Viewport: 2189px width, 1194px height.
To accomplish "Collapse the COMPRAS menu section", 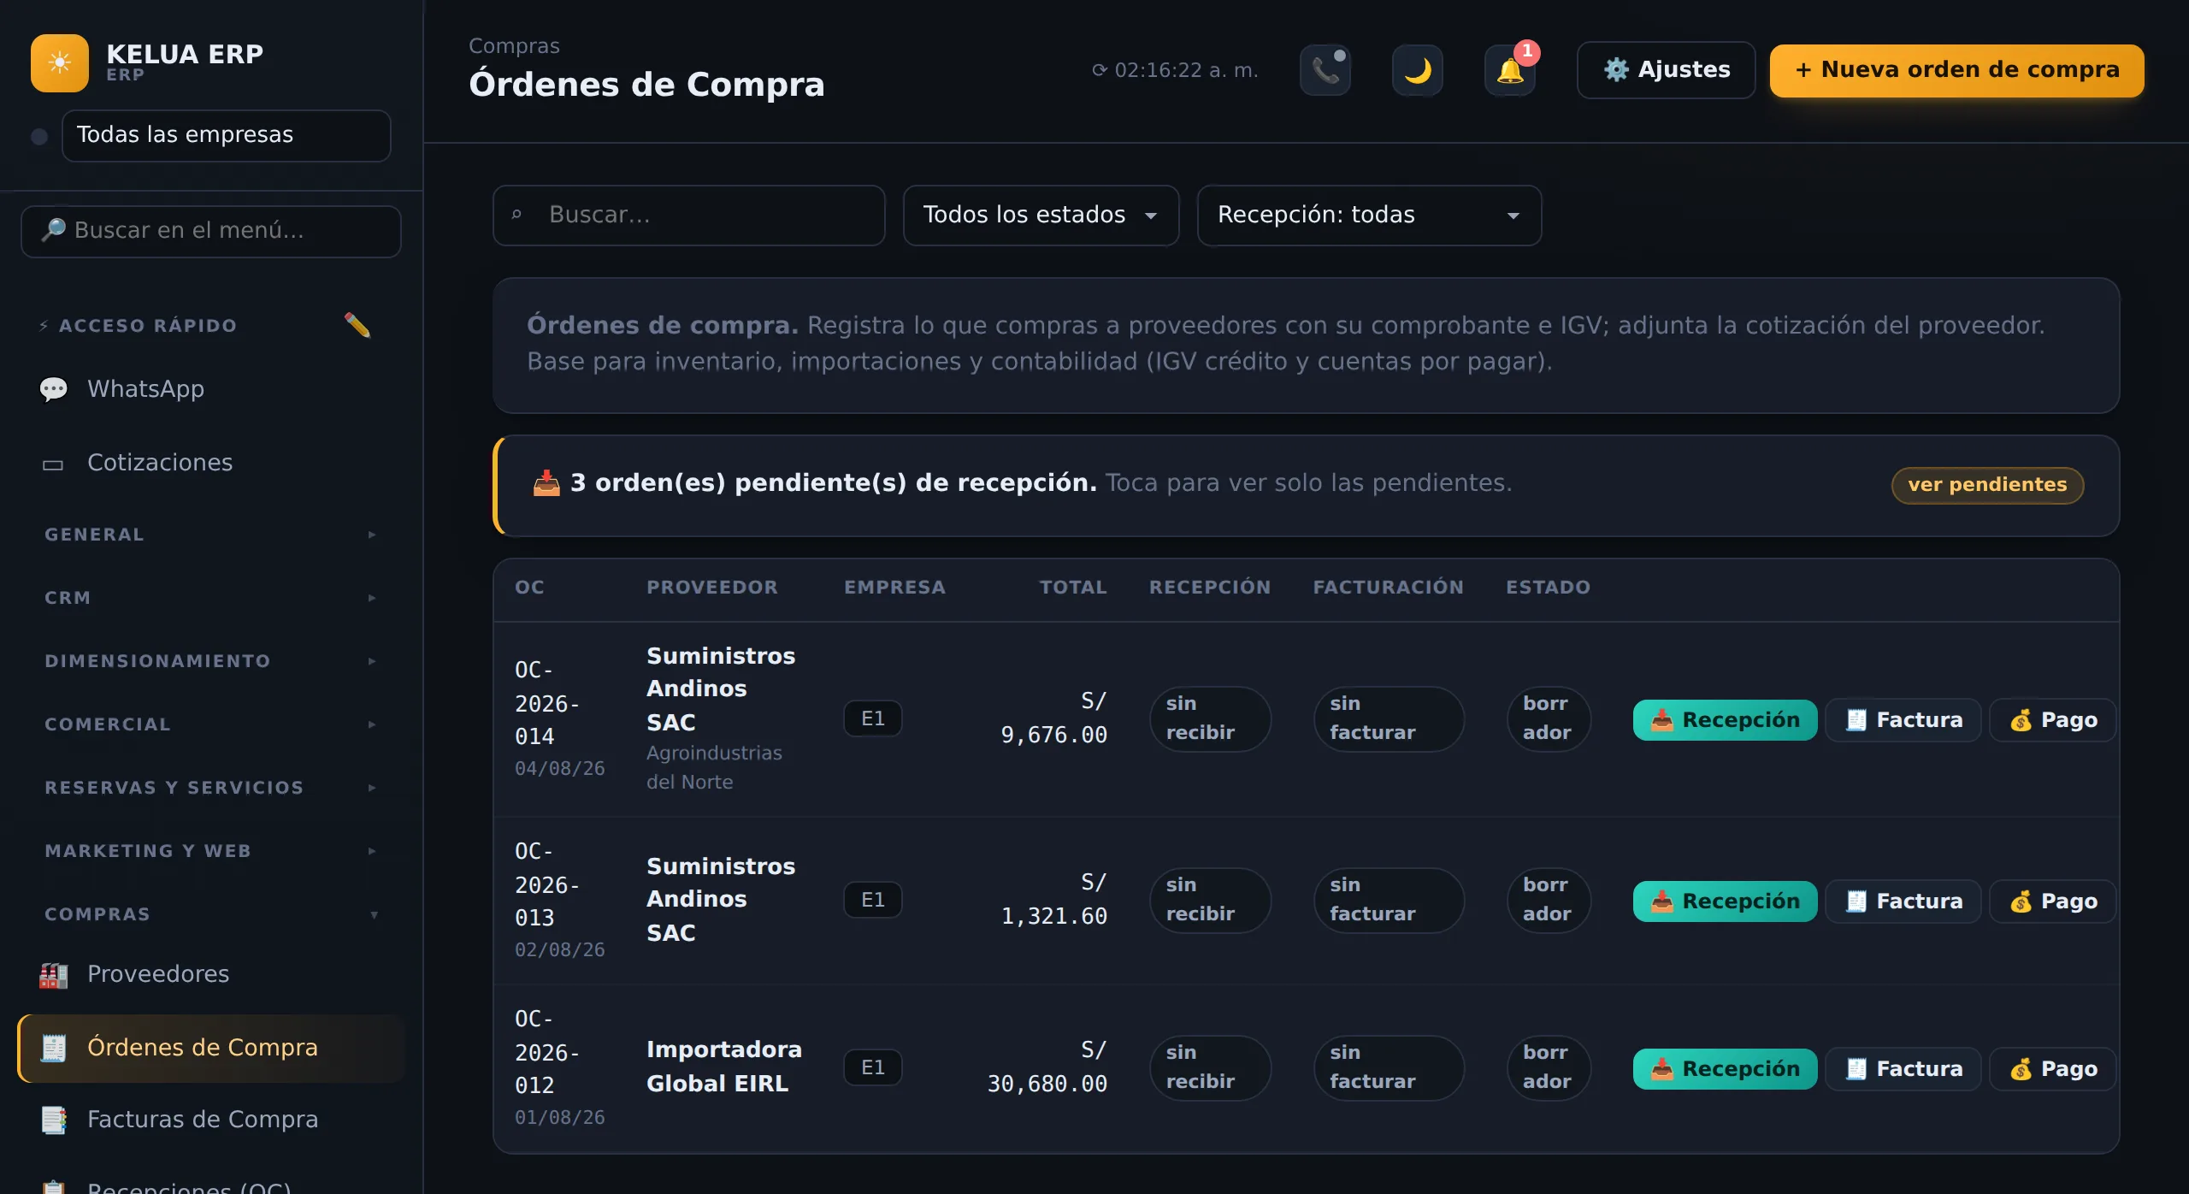I will [x=210, y=914].
